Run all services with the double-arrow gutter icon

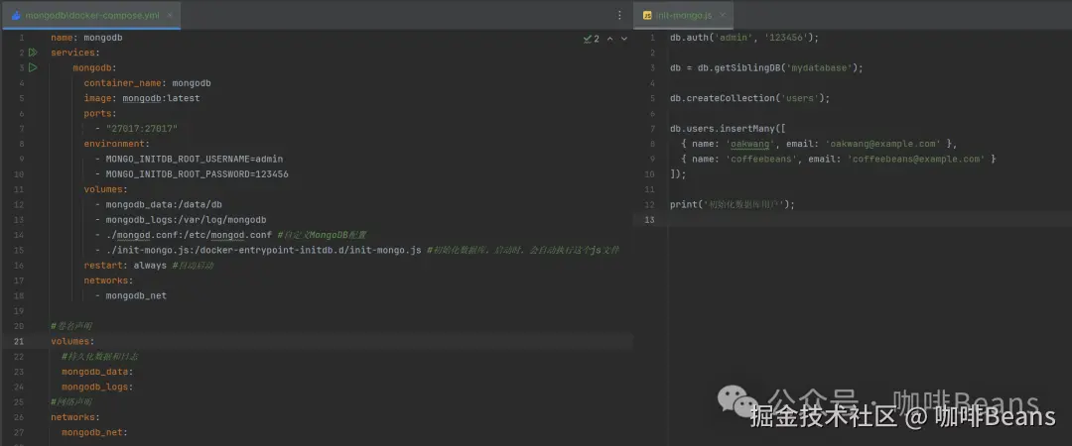pyautogui.click(x=32, y=53)
